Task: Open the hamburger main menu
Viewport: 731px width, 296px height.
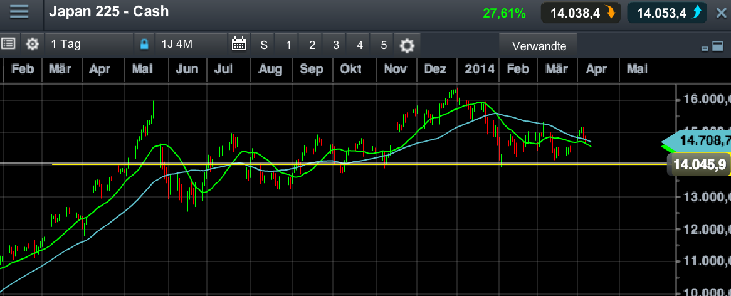Action: click(19, 12)
